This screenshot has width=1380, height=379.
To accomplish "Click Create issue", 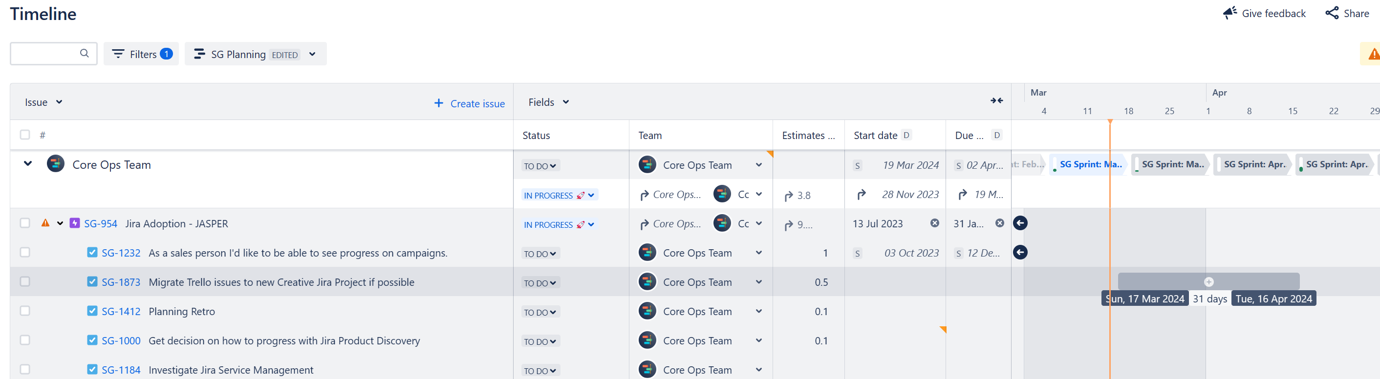I will click(469, 103).
